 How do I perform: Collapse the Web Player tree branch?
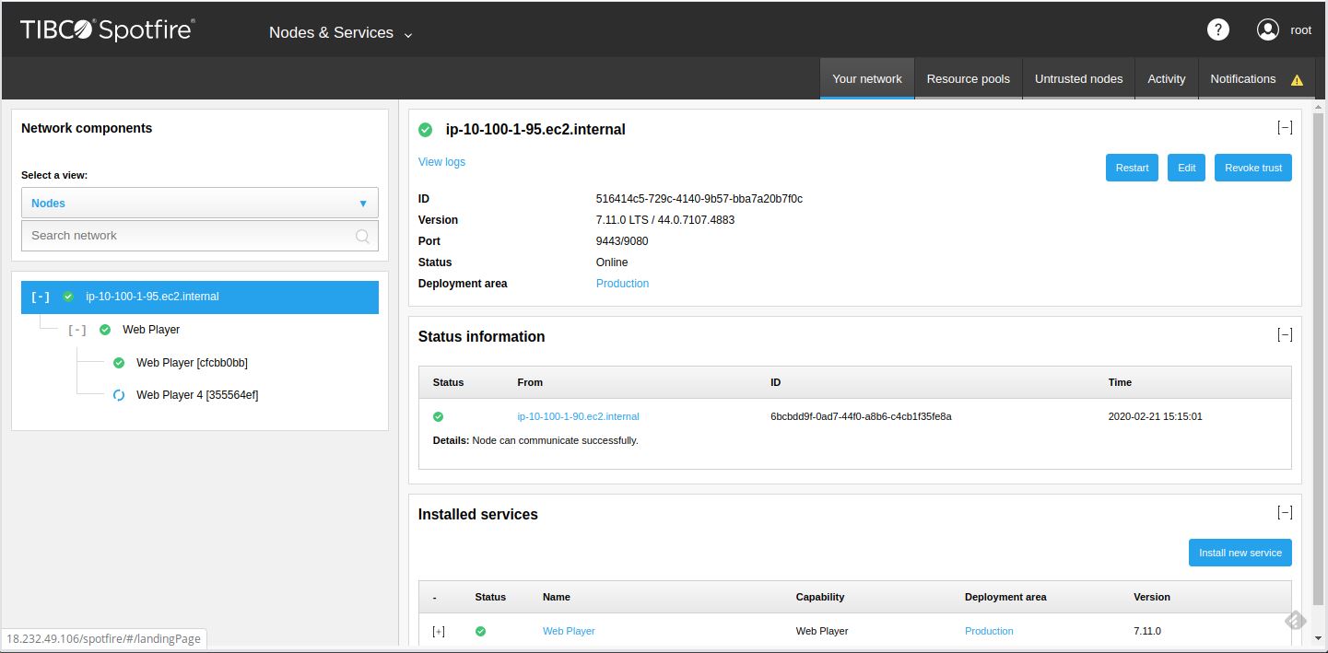[77, 330]
